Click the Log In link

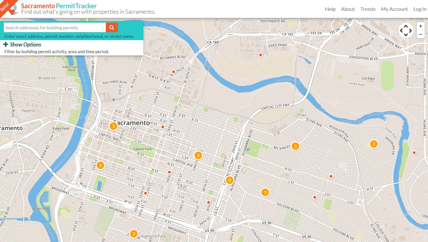click(x=420, y=9)
